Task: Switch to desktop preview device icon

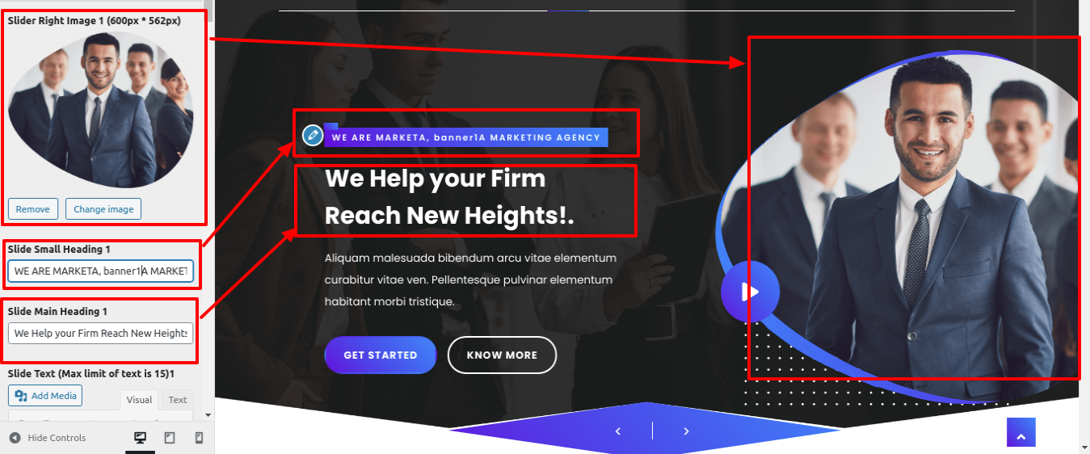Action: (141, 438)
